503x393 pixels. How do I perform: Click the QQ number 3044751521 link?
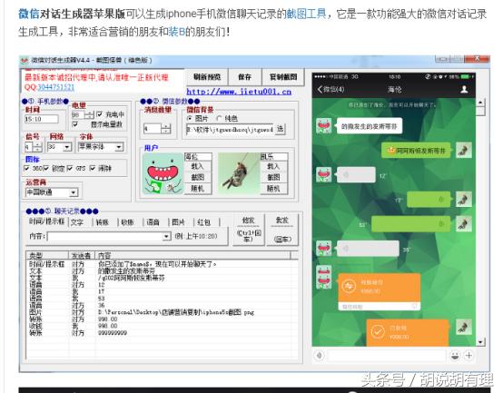[x=55, y=87]
